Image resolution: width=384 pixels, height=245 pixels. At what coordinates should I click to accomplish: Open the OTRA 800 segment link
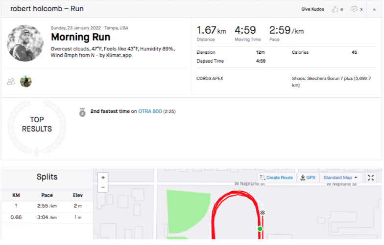click(x=149, y=111)
